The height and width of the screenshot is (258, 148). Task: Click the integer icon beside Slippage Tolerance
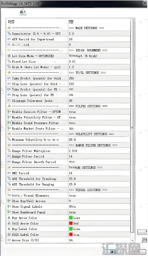tap(9, 101)
